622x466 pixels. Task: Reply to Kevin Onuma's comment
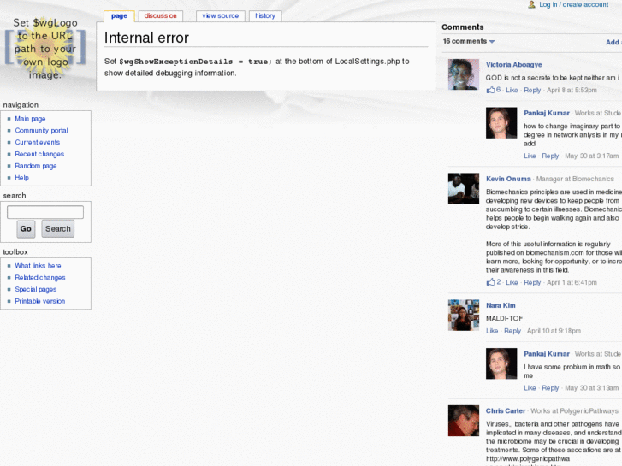click(532, 282)
